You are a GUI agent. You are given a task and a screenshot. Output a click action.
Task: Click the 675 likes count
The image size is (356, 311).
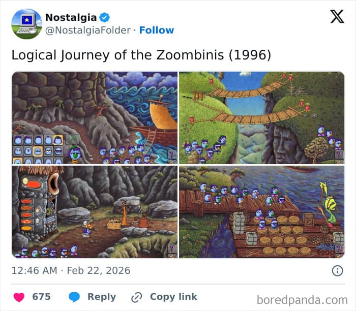click(42, 297)
